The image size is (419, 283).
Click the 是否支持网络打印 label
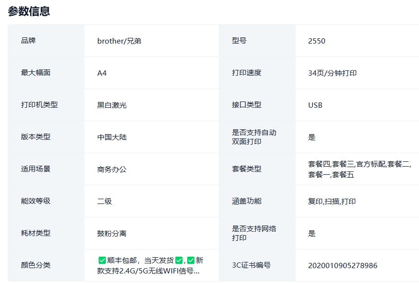254,233
